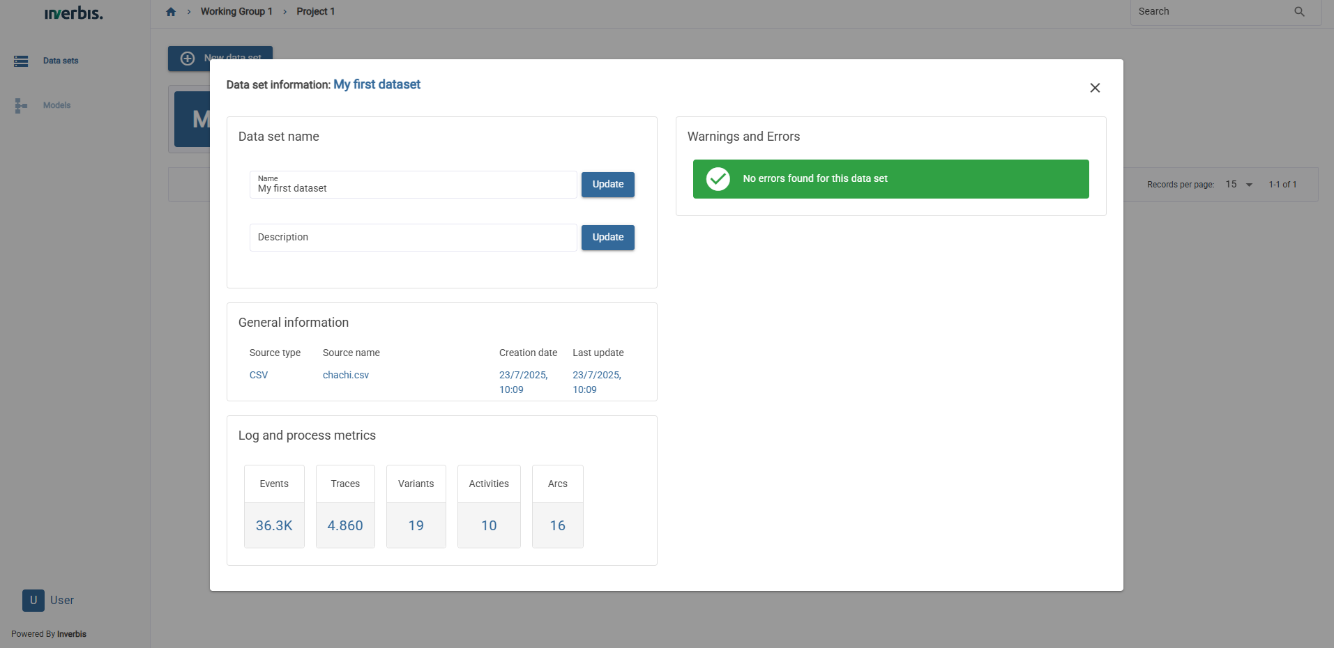Open My first dataset link in dialog title
This screenshot has height=648, width=1334.
(377, 84)
